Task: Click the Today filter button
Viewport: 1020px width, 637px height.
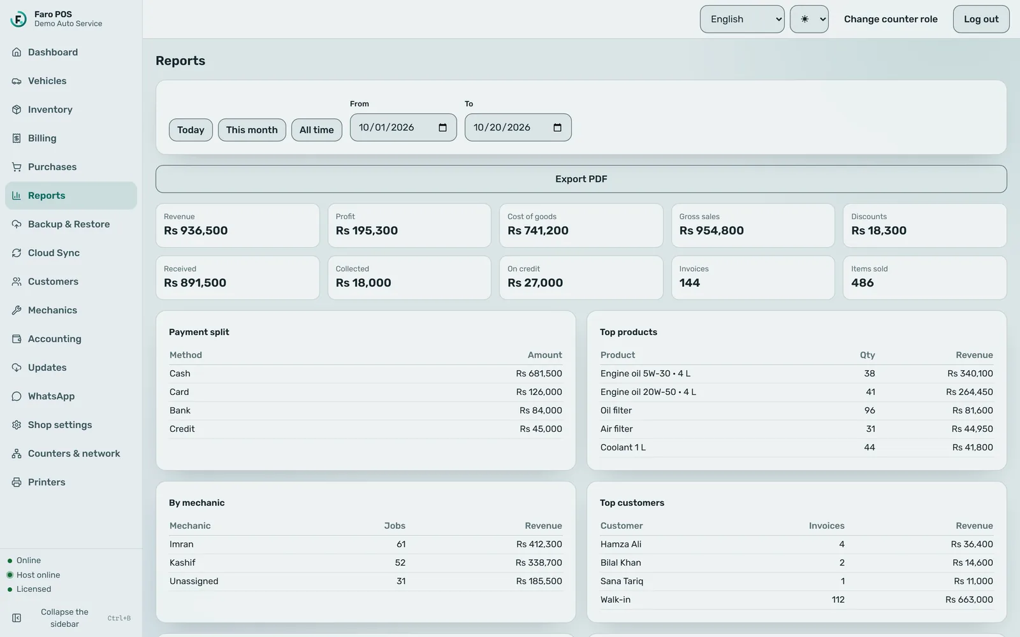Action: [x=191, y=130]
